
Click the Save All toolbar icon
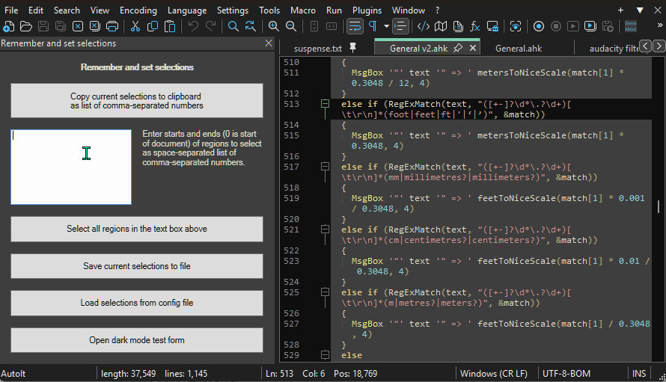point(61,26)
